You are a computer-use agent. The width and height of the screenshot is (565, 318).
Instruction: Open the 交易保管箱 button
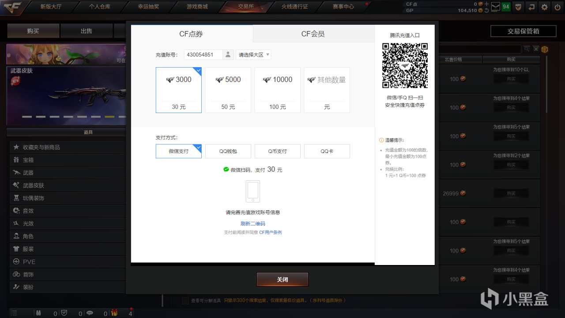pyautogui.click(x=523, y=31)
